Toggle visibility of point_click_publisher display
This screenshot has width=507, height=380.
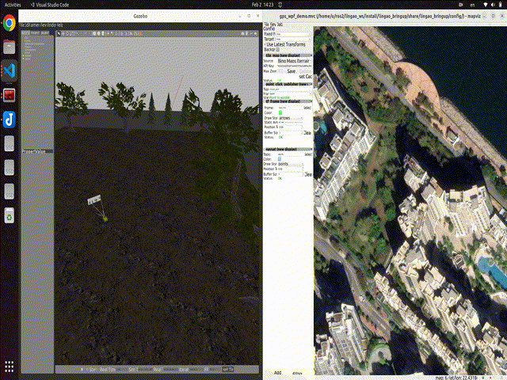[x=265, y=84]
